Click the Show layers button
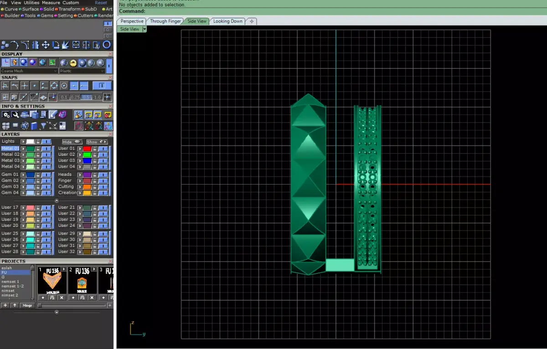 coord(97,142)
